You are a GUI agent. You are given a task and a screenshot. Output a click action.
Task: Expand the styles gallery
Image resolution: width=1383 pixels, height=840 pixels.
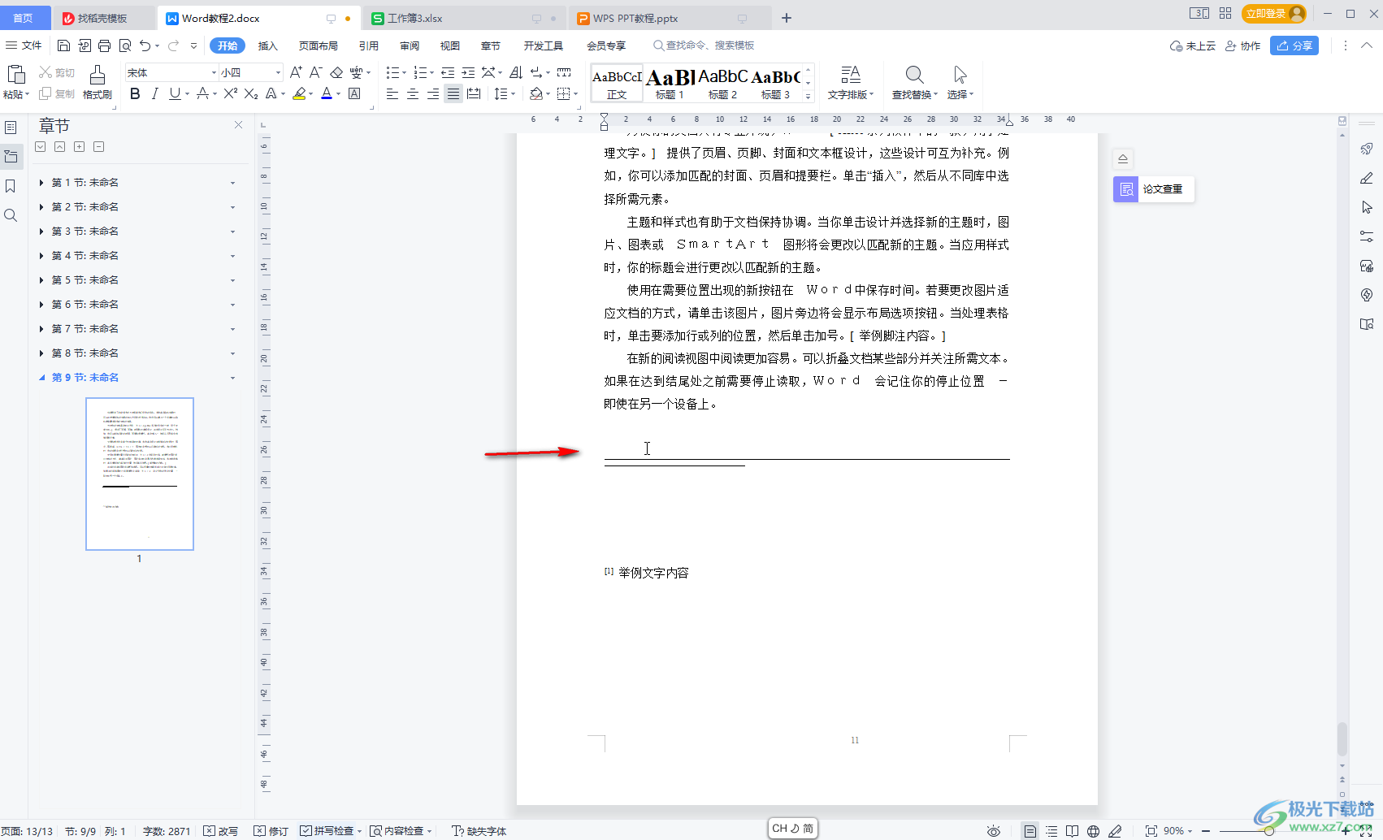click(x=808, y=97)
